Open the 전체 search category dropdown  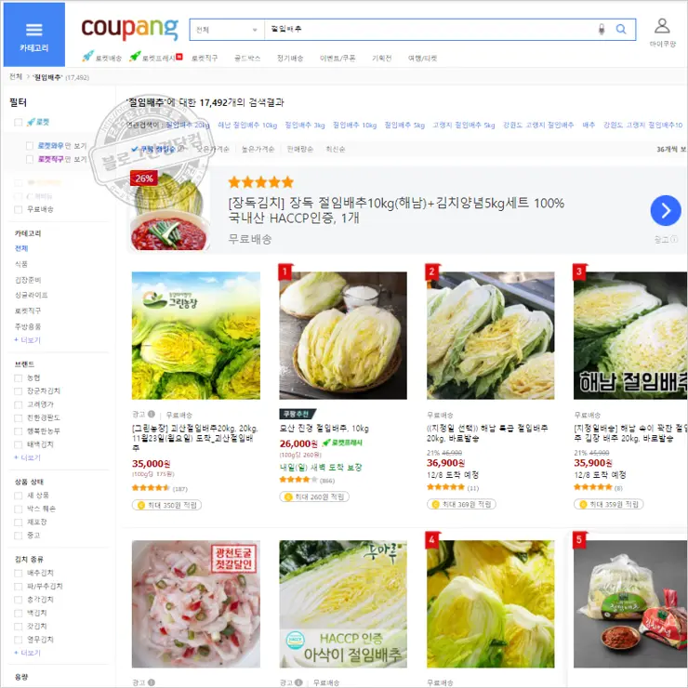[x=227, y=30]
